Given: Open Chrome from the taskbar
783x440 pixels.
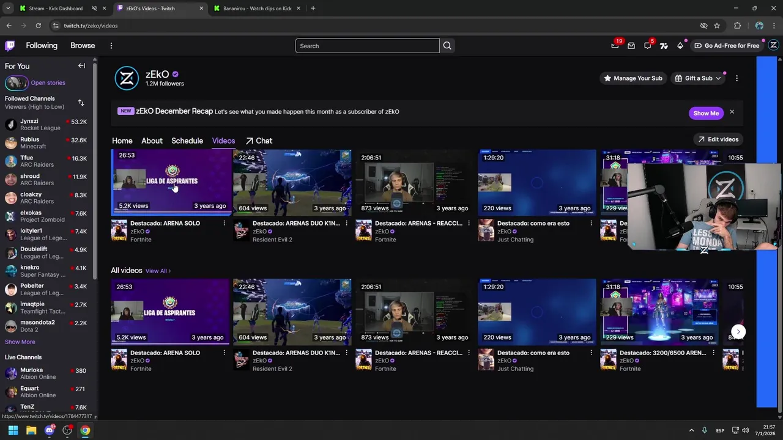Looking at the screenshot, I should [x=85, y=430].
